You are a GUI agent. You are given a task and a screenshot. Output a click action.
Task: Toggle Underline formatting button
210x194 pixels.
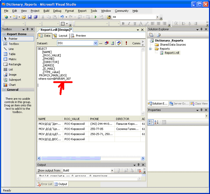pos(135,24)
